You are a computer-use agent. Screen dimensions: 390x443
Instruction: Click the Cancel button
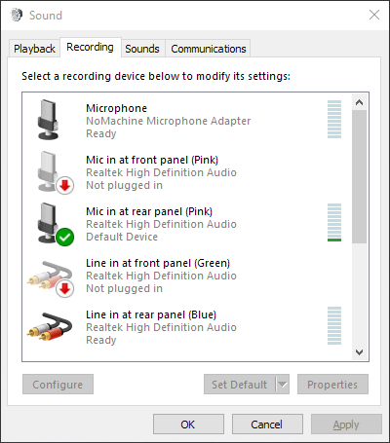267,425
